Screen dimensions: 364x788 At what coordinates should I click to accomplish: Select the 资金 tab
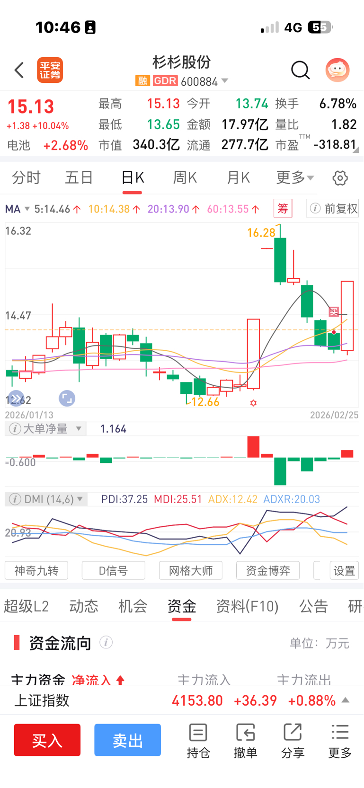click(182, 606)
